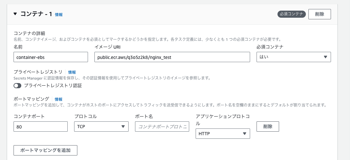This screenshot has width=350, height=160.
Task: Collapse the コンテナ - 1 section triangle
Action: pyautogui.click(x=15, y=14)
